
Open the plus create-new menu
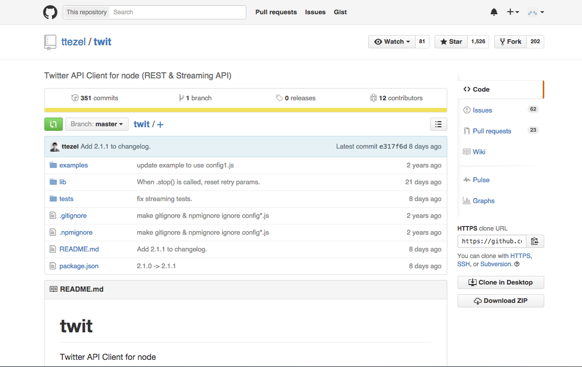(x=513, y=12)
